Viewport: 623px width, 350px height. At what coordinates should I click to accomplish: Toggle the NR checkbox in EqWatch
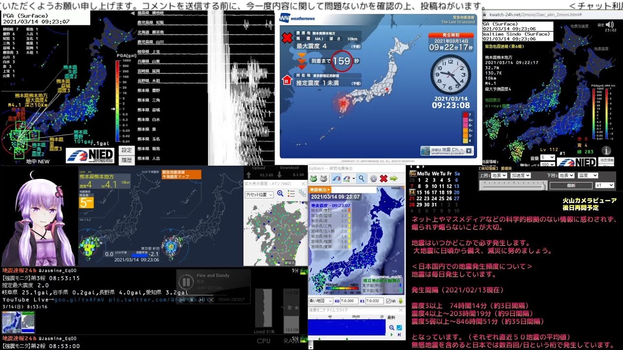(x=388, y=301)
